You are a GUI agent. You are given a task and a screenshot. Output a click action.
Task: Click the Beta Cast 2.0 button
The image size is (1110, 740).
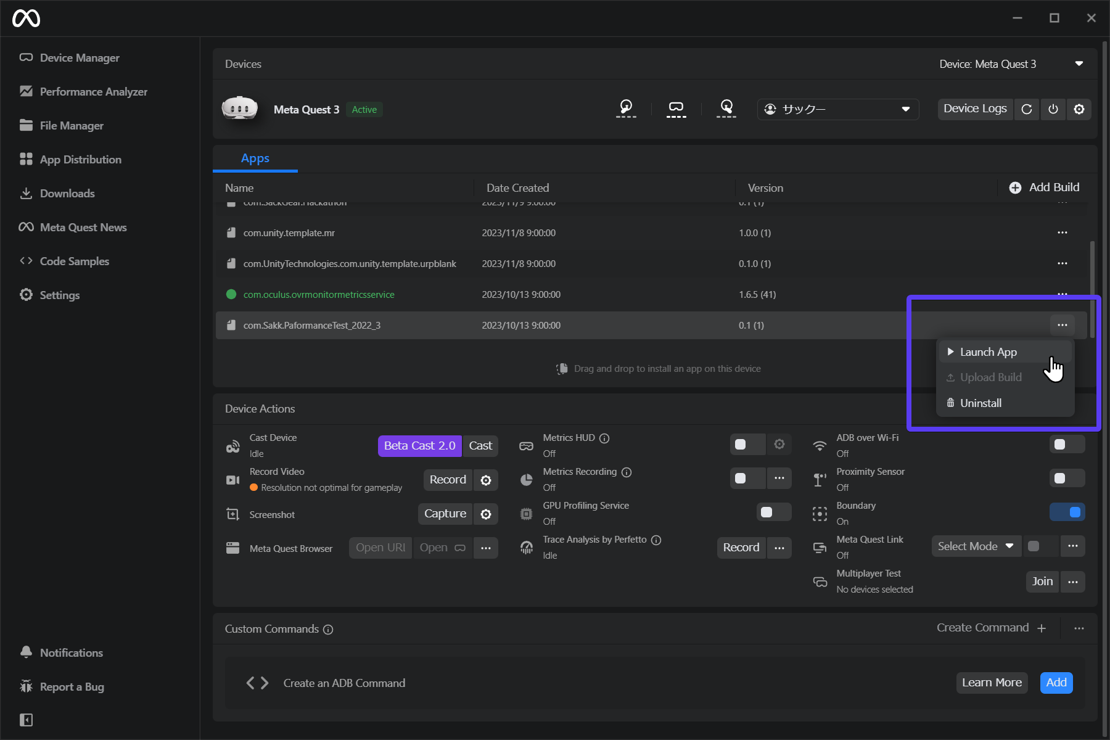(419, 446)
